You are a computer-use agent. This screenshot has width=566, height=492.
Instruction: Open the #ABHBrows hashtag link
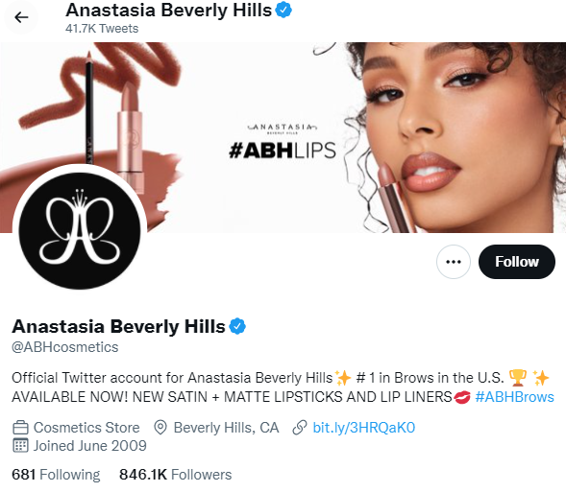coord(514,397)
